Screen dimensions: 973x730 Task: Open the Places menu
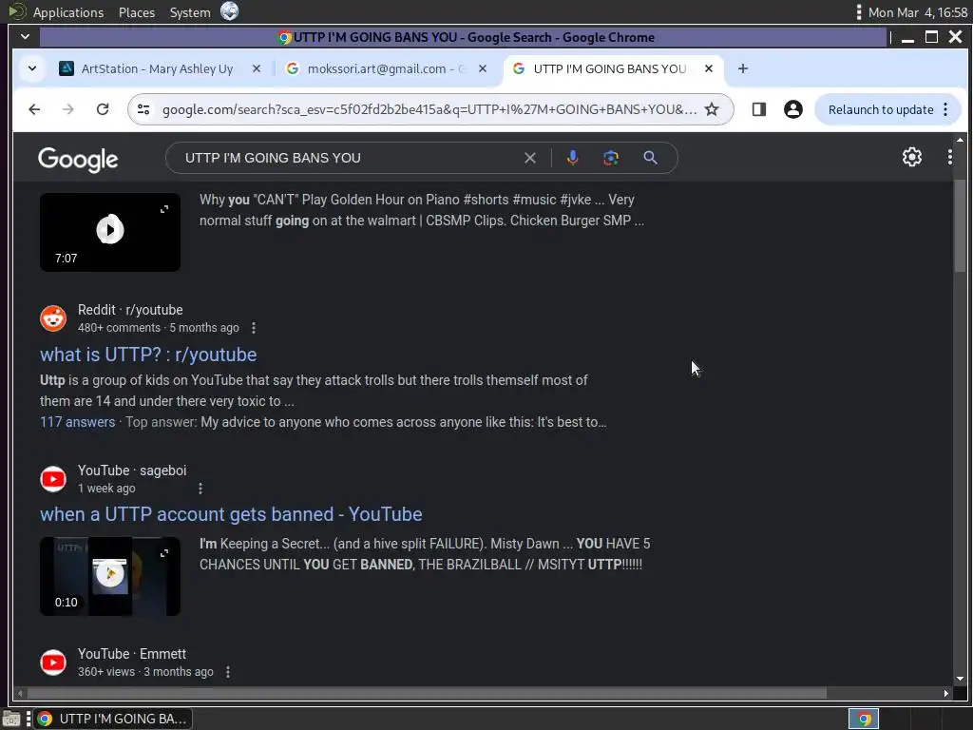point(137,12)
